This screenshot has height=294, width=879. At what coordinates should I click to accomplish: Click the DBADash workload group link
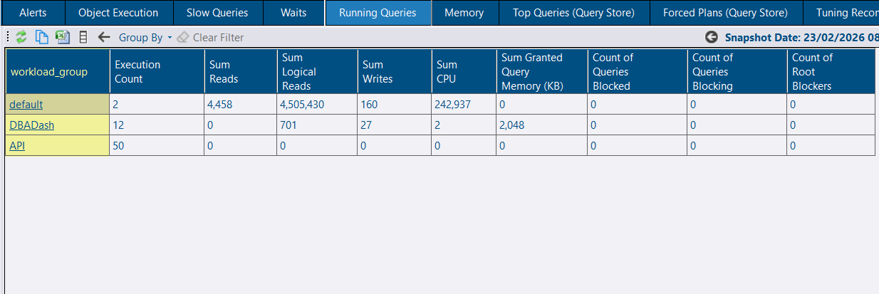(x=31, y=125)
